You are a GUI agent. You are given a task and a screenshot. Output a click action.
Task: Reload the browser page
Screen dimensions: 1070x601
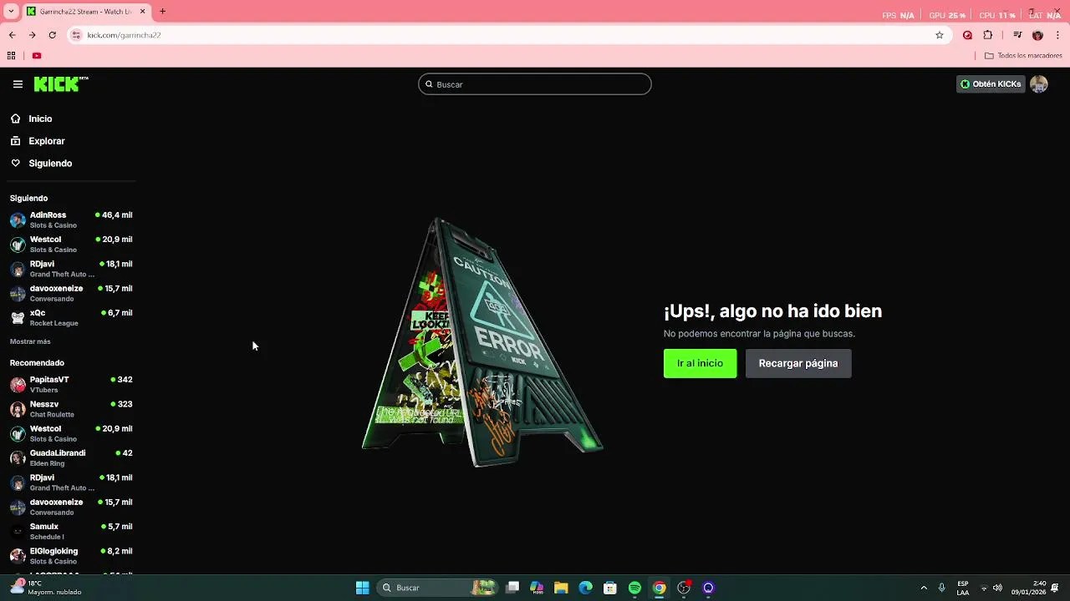(x=52, y=35)
